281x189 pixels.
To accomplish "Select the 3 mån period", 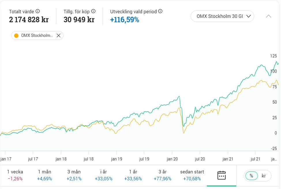I will (x=74, y=175).
